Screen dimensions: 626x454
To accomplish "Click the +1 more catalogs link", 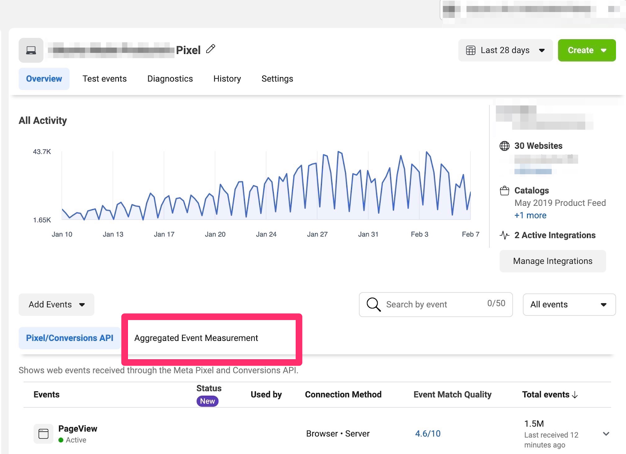I will pyautogui.click(x=530, y=215).
